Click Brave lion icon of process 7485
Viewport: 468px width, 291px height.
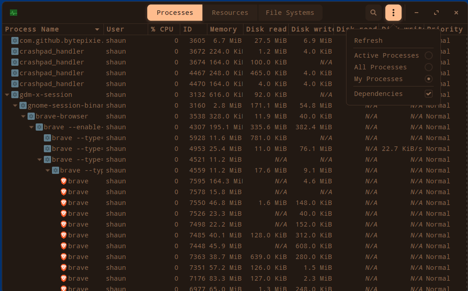64,235
